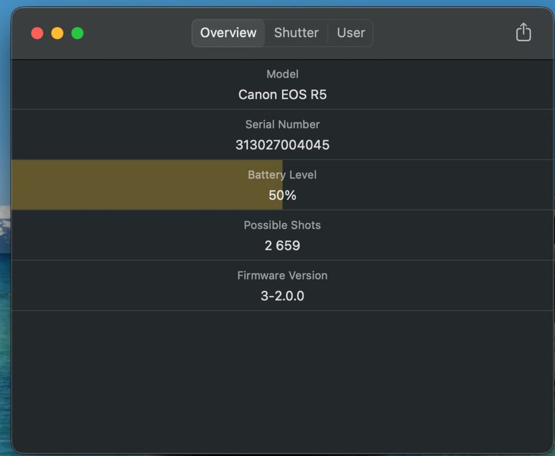The width and height of the screenshot is (555, 456).
Task: Select the Overview tab
Action: [228, 33]
